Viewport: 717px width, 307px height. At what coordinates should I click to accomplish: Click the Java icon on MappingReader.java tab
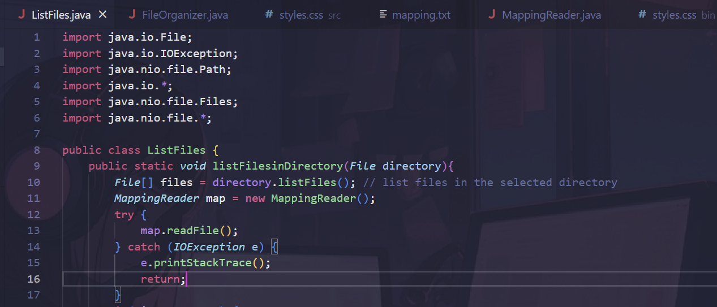click(x=492, y=15)
